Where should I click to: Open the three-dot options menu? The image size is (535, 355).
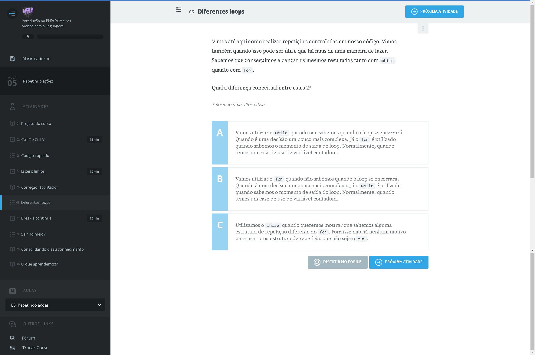(x=423, y=28)
